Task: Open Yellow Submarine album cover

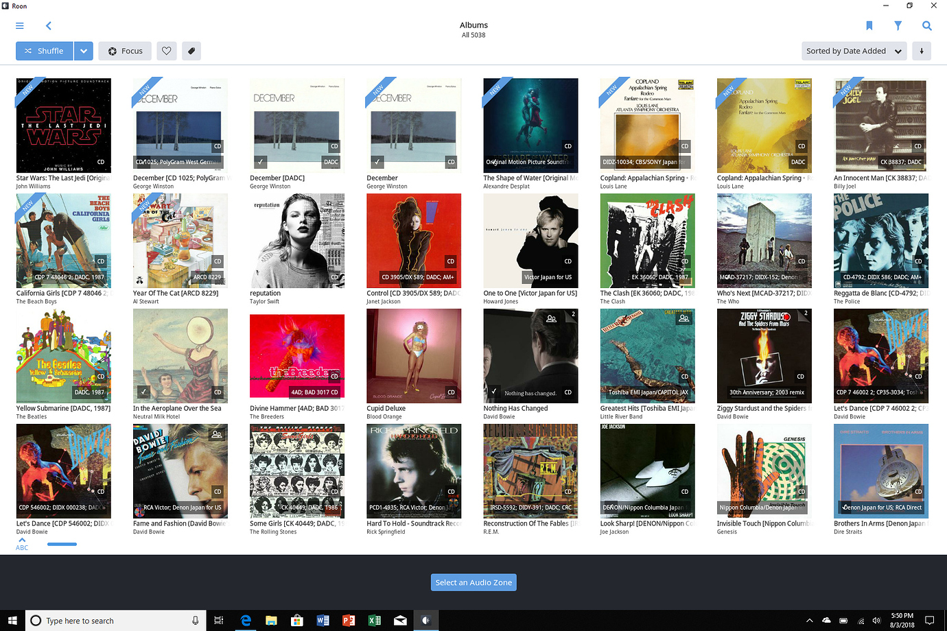Action: (x=63, y=356)
